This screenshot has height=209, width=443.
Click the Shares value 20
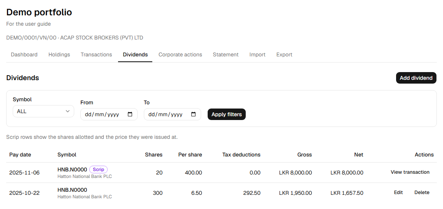pos(159,173)
